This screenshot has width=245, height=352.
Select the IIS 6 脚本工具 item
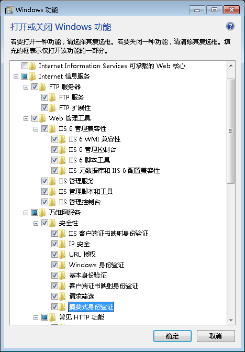90,160
